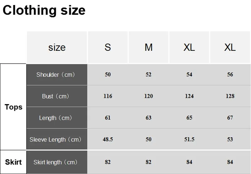
Task: Click the size header cell
Action: coord(57,47)
